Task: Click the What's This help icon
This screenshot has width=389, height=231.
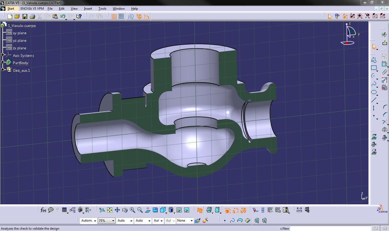Action: point(79,16)
